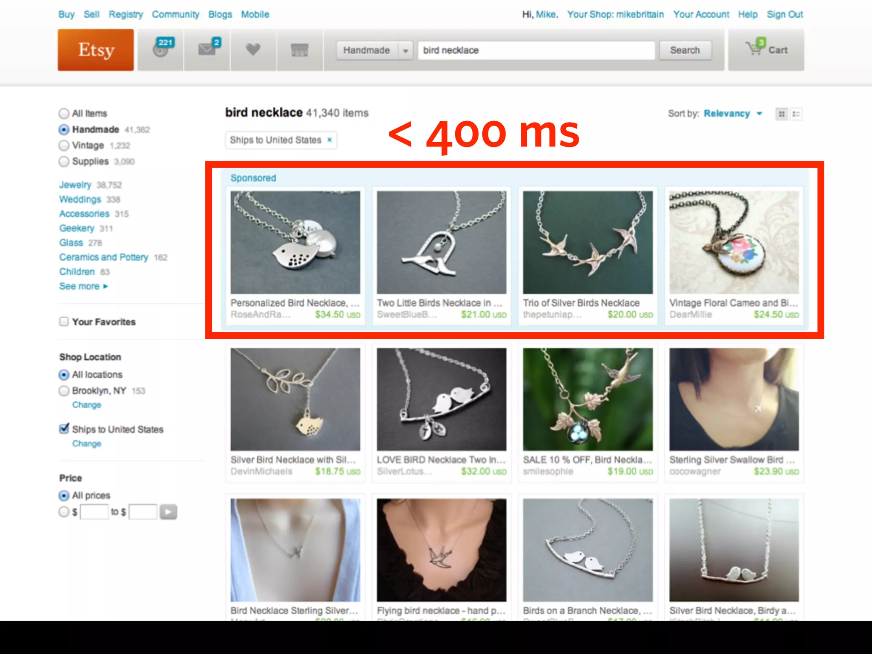This screenshot has width=872, height=654.
Task: Open the Mike profile link
Action: coord(546,14)
